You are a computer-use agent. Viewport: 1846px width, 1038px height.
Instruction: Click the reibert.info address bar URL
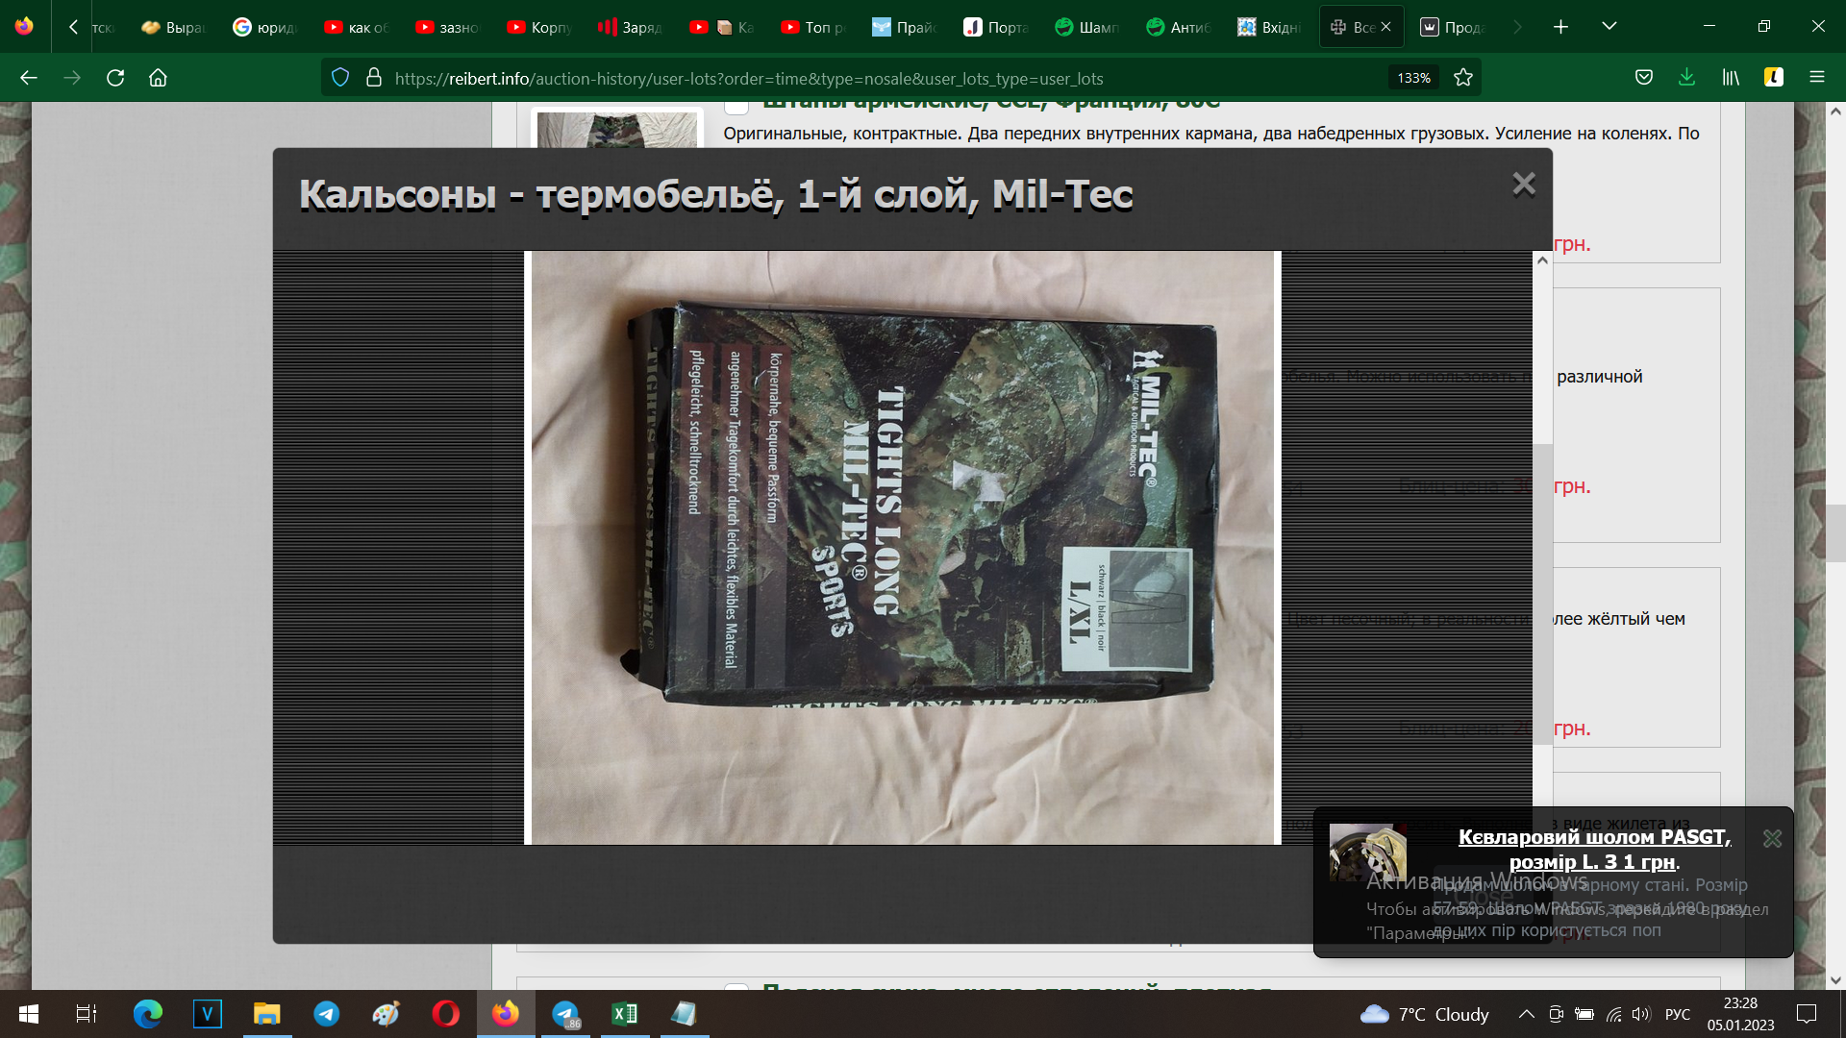749,79
